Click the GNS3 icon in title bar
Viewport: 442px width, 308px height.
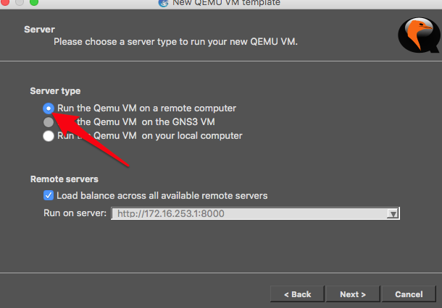click(x=163, y=3)
